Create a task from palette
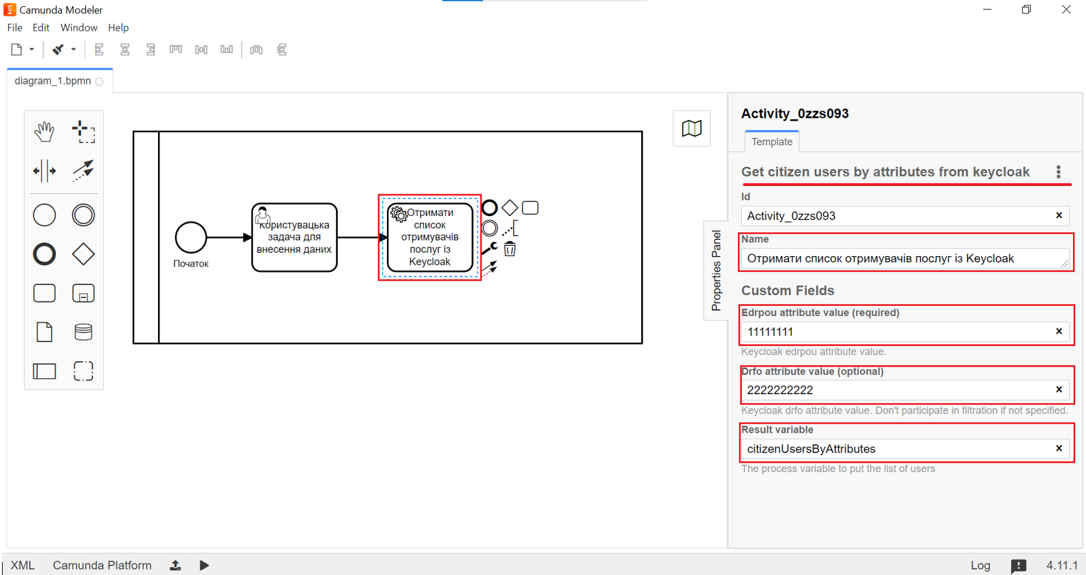This screenshot has width=1086, height=575. (x=44, y=293)
